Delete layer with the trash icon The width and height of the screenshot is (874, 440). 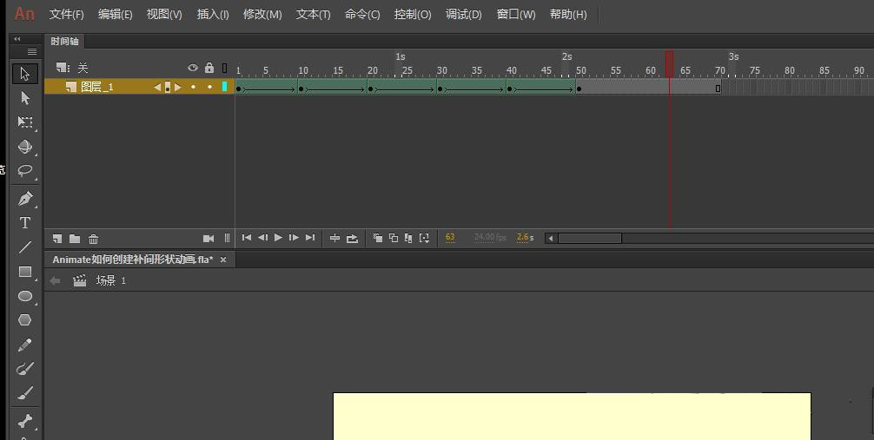94,239
